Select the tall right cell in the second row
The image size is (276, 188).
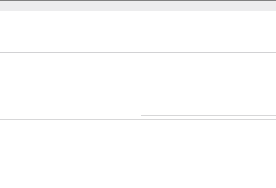tap(208, 73)
